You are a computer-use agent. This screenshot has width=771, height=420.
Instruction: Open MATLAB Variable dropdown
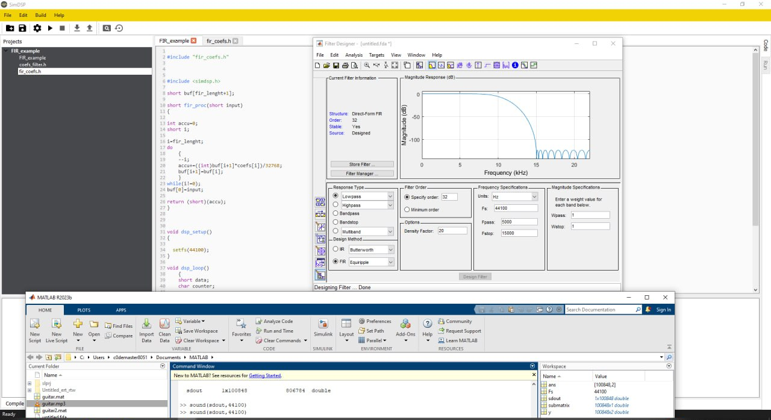(194, 321)
